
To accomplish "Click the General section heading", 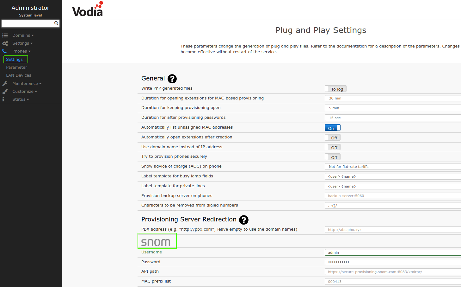I will tap(153, 78).
